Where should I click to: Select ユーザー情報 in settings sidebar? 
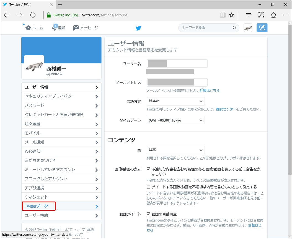[61, 87]
